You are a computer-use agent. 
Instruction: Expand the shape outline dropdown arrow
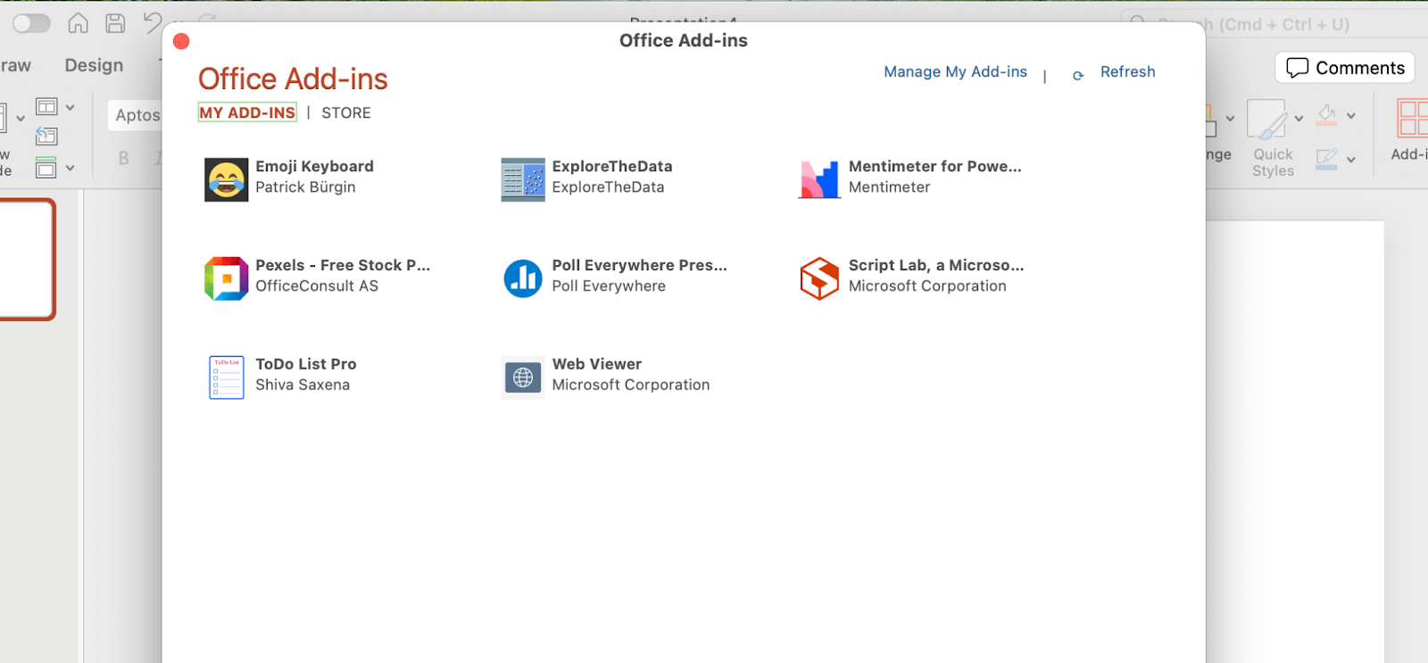(x=1351, y=160)
